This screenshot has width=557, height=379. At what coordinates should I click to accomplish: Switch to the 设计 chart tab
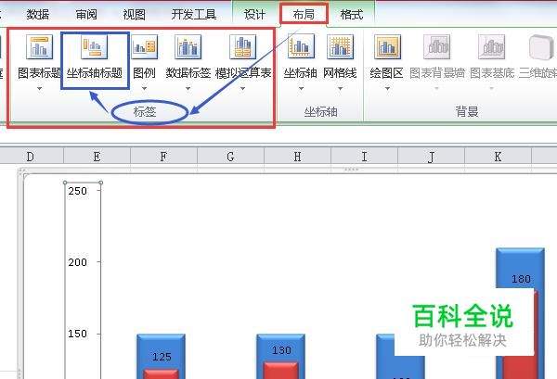[x=254, y=14]
